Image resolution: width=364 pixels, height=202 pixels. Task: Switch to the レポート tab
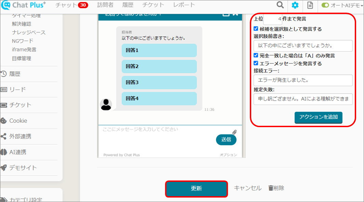[x=184, y=5]
